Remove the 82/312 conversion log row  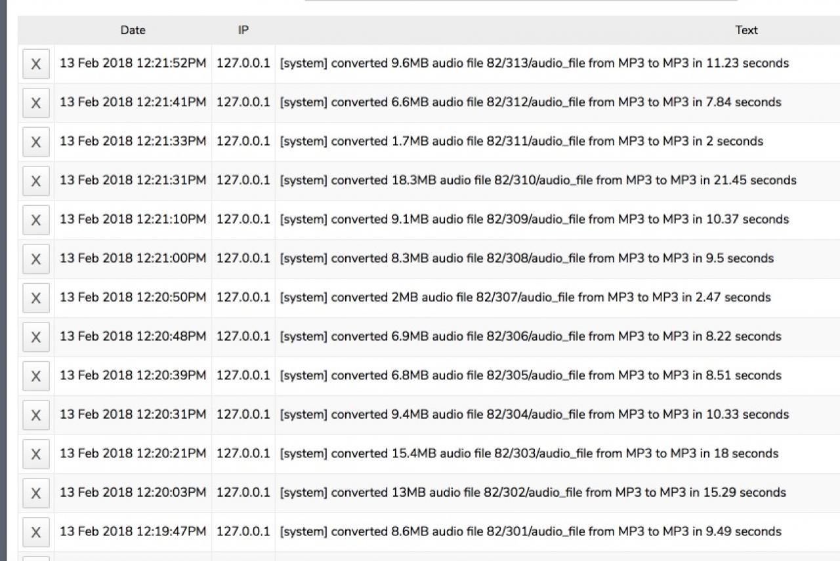click(x=36, y=103)
